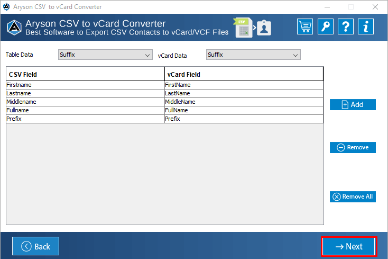Screen dimensions: 388x259
Task: Click the CSV file graphic in the header
Action: point(243,28)
